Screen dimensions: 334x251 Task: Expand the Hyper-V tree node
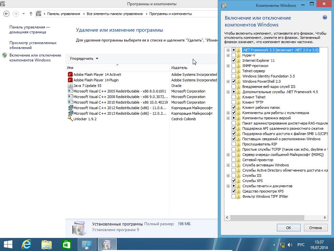click(228, 55)
